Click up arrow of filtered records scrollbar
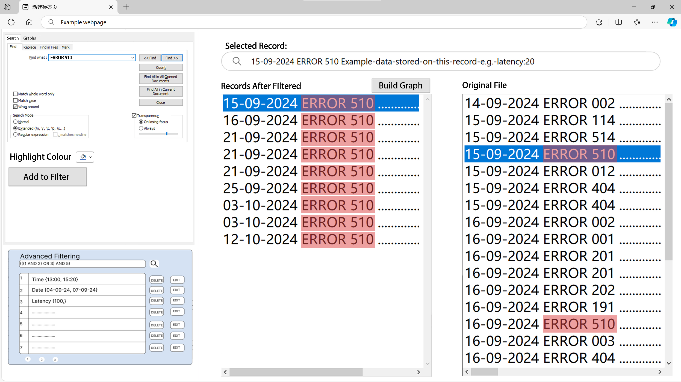 point(428,99)
